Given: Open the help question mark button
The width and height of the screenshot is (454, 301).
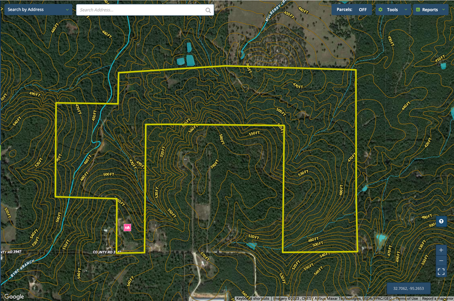Looking at the screenshot, I should (442, 221).
